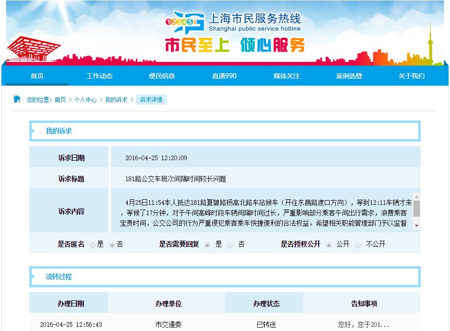This screenshot has width=450, height=331.
Task: Click the arrow marker beside 我的诉求 header
Action: pyautogui.click(x=33, y=131)
